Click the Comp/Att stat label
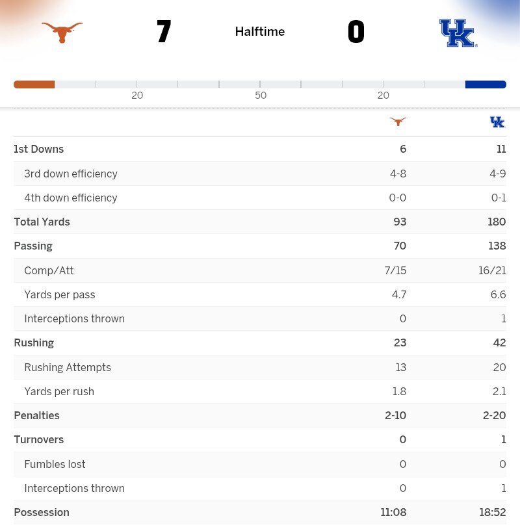The width and height of the screenshot is (520, 529). click(49, 271)
